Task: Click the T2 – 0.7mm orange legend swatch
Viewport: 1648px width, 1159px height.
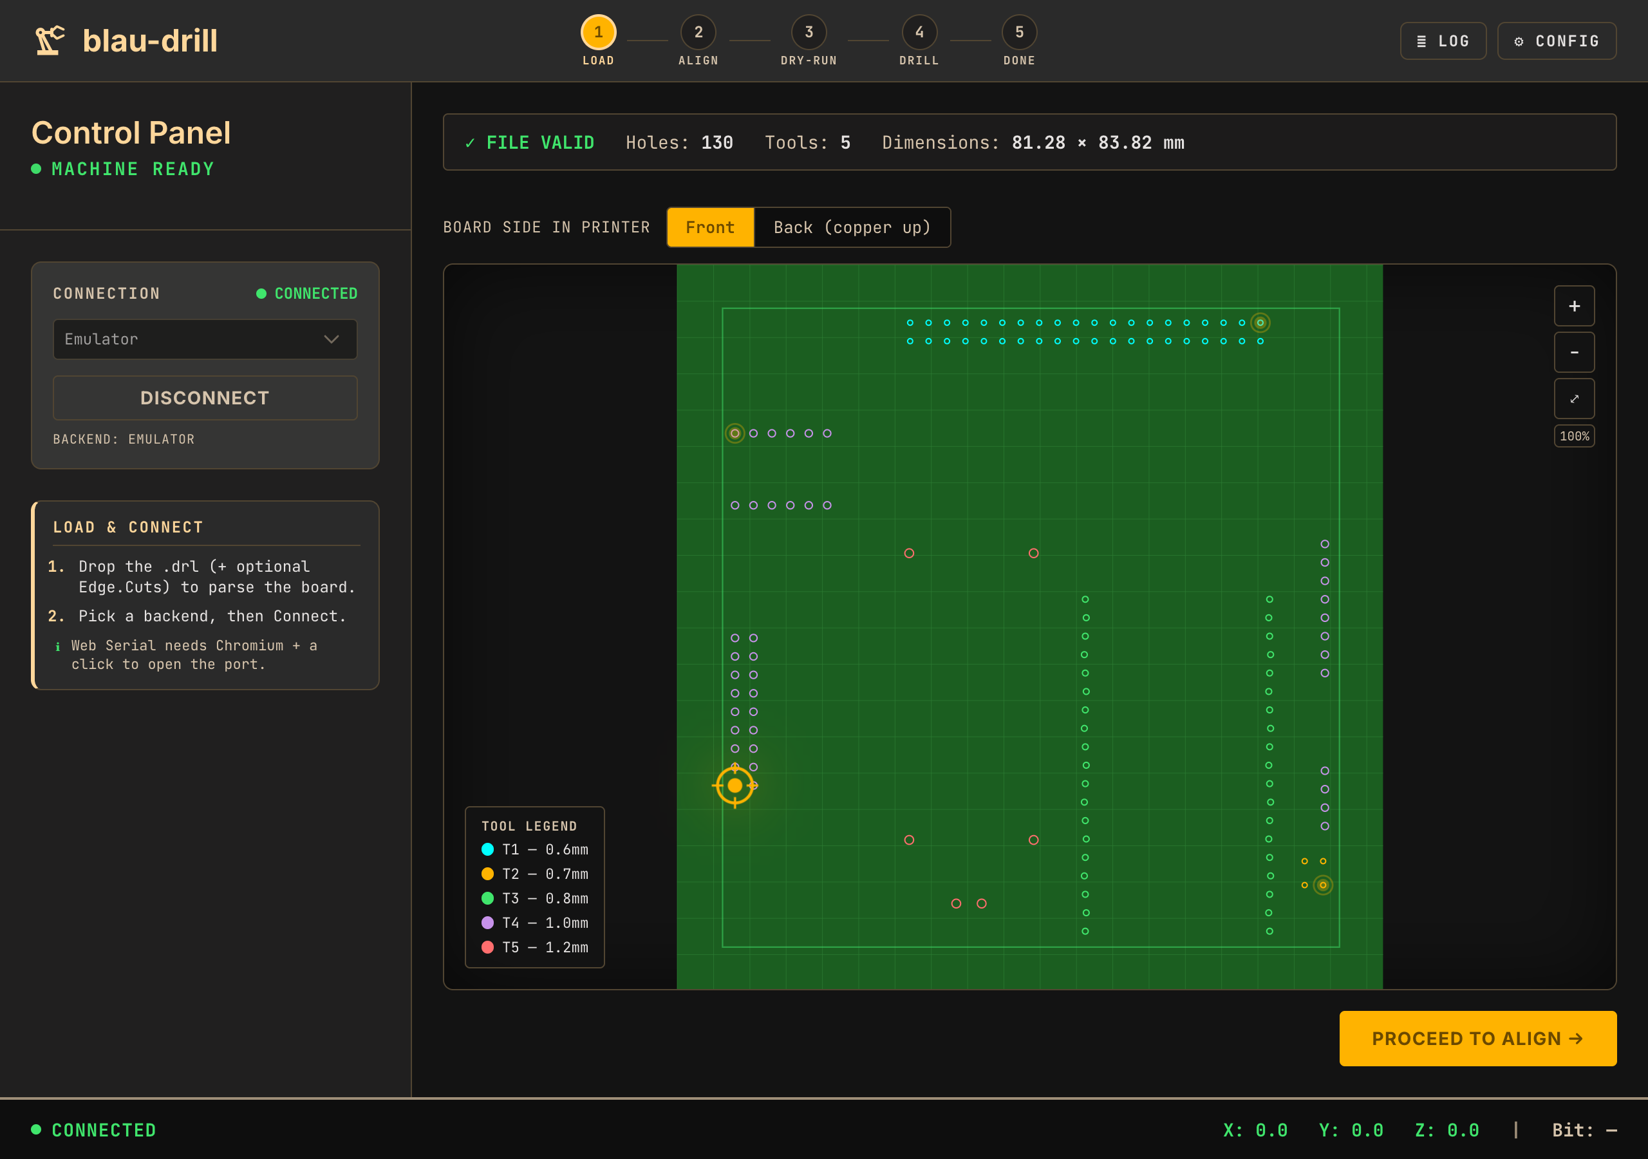Action: coord(487,874)
